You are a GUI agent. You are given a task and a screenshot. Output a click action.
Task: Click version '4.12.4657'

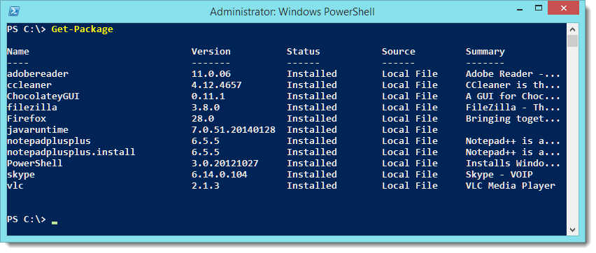point(217,85)
